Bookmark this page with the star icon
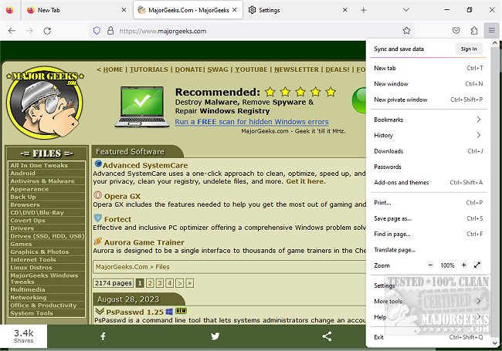Viewport: 502px width, 351px height. [x=406, y=31]
